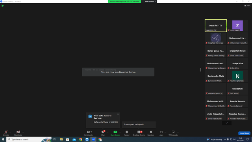Click the green screen-sharing status banner
The image size is (252, 142).
(x=124, y=2)
